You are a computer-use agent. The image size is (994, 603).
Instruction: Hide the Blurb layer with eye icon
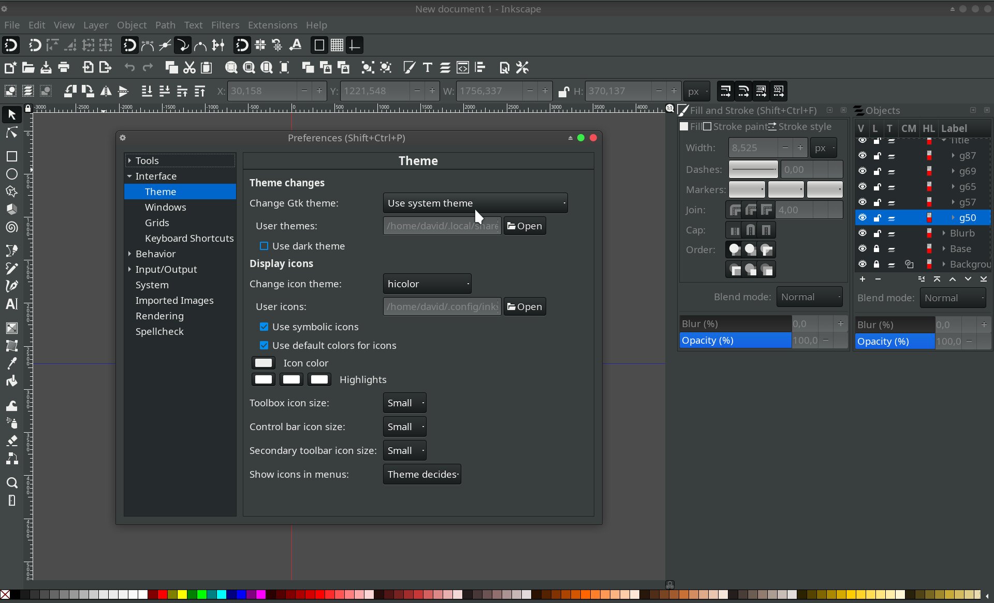click(x=862, y=233)
